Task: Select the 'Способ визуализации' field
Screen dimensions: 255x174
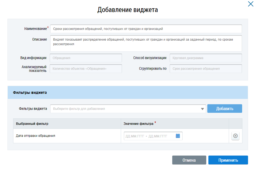Action: click(205, 58)
